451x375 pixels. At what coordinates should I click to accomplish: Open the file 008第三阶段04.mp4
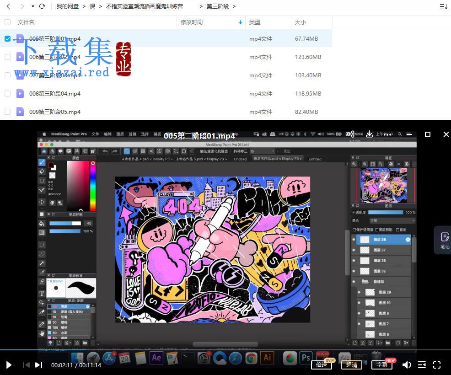coord(55,94)
